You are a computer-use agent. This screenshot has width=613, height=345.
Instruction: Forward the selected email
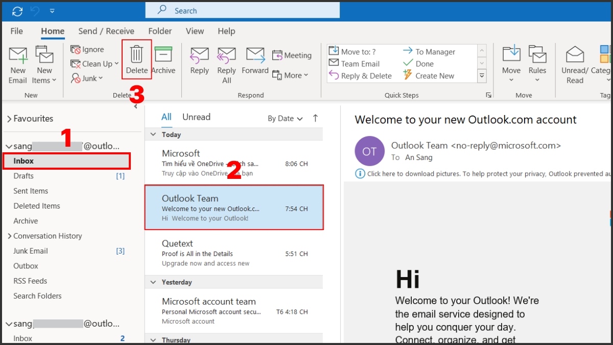pos(255,61)
